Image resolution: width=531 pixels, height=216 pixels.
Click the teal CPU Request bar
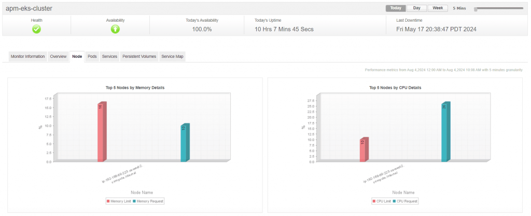[445, 133]
